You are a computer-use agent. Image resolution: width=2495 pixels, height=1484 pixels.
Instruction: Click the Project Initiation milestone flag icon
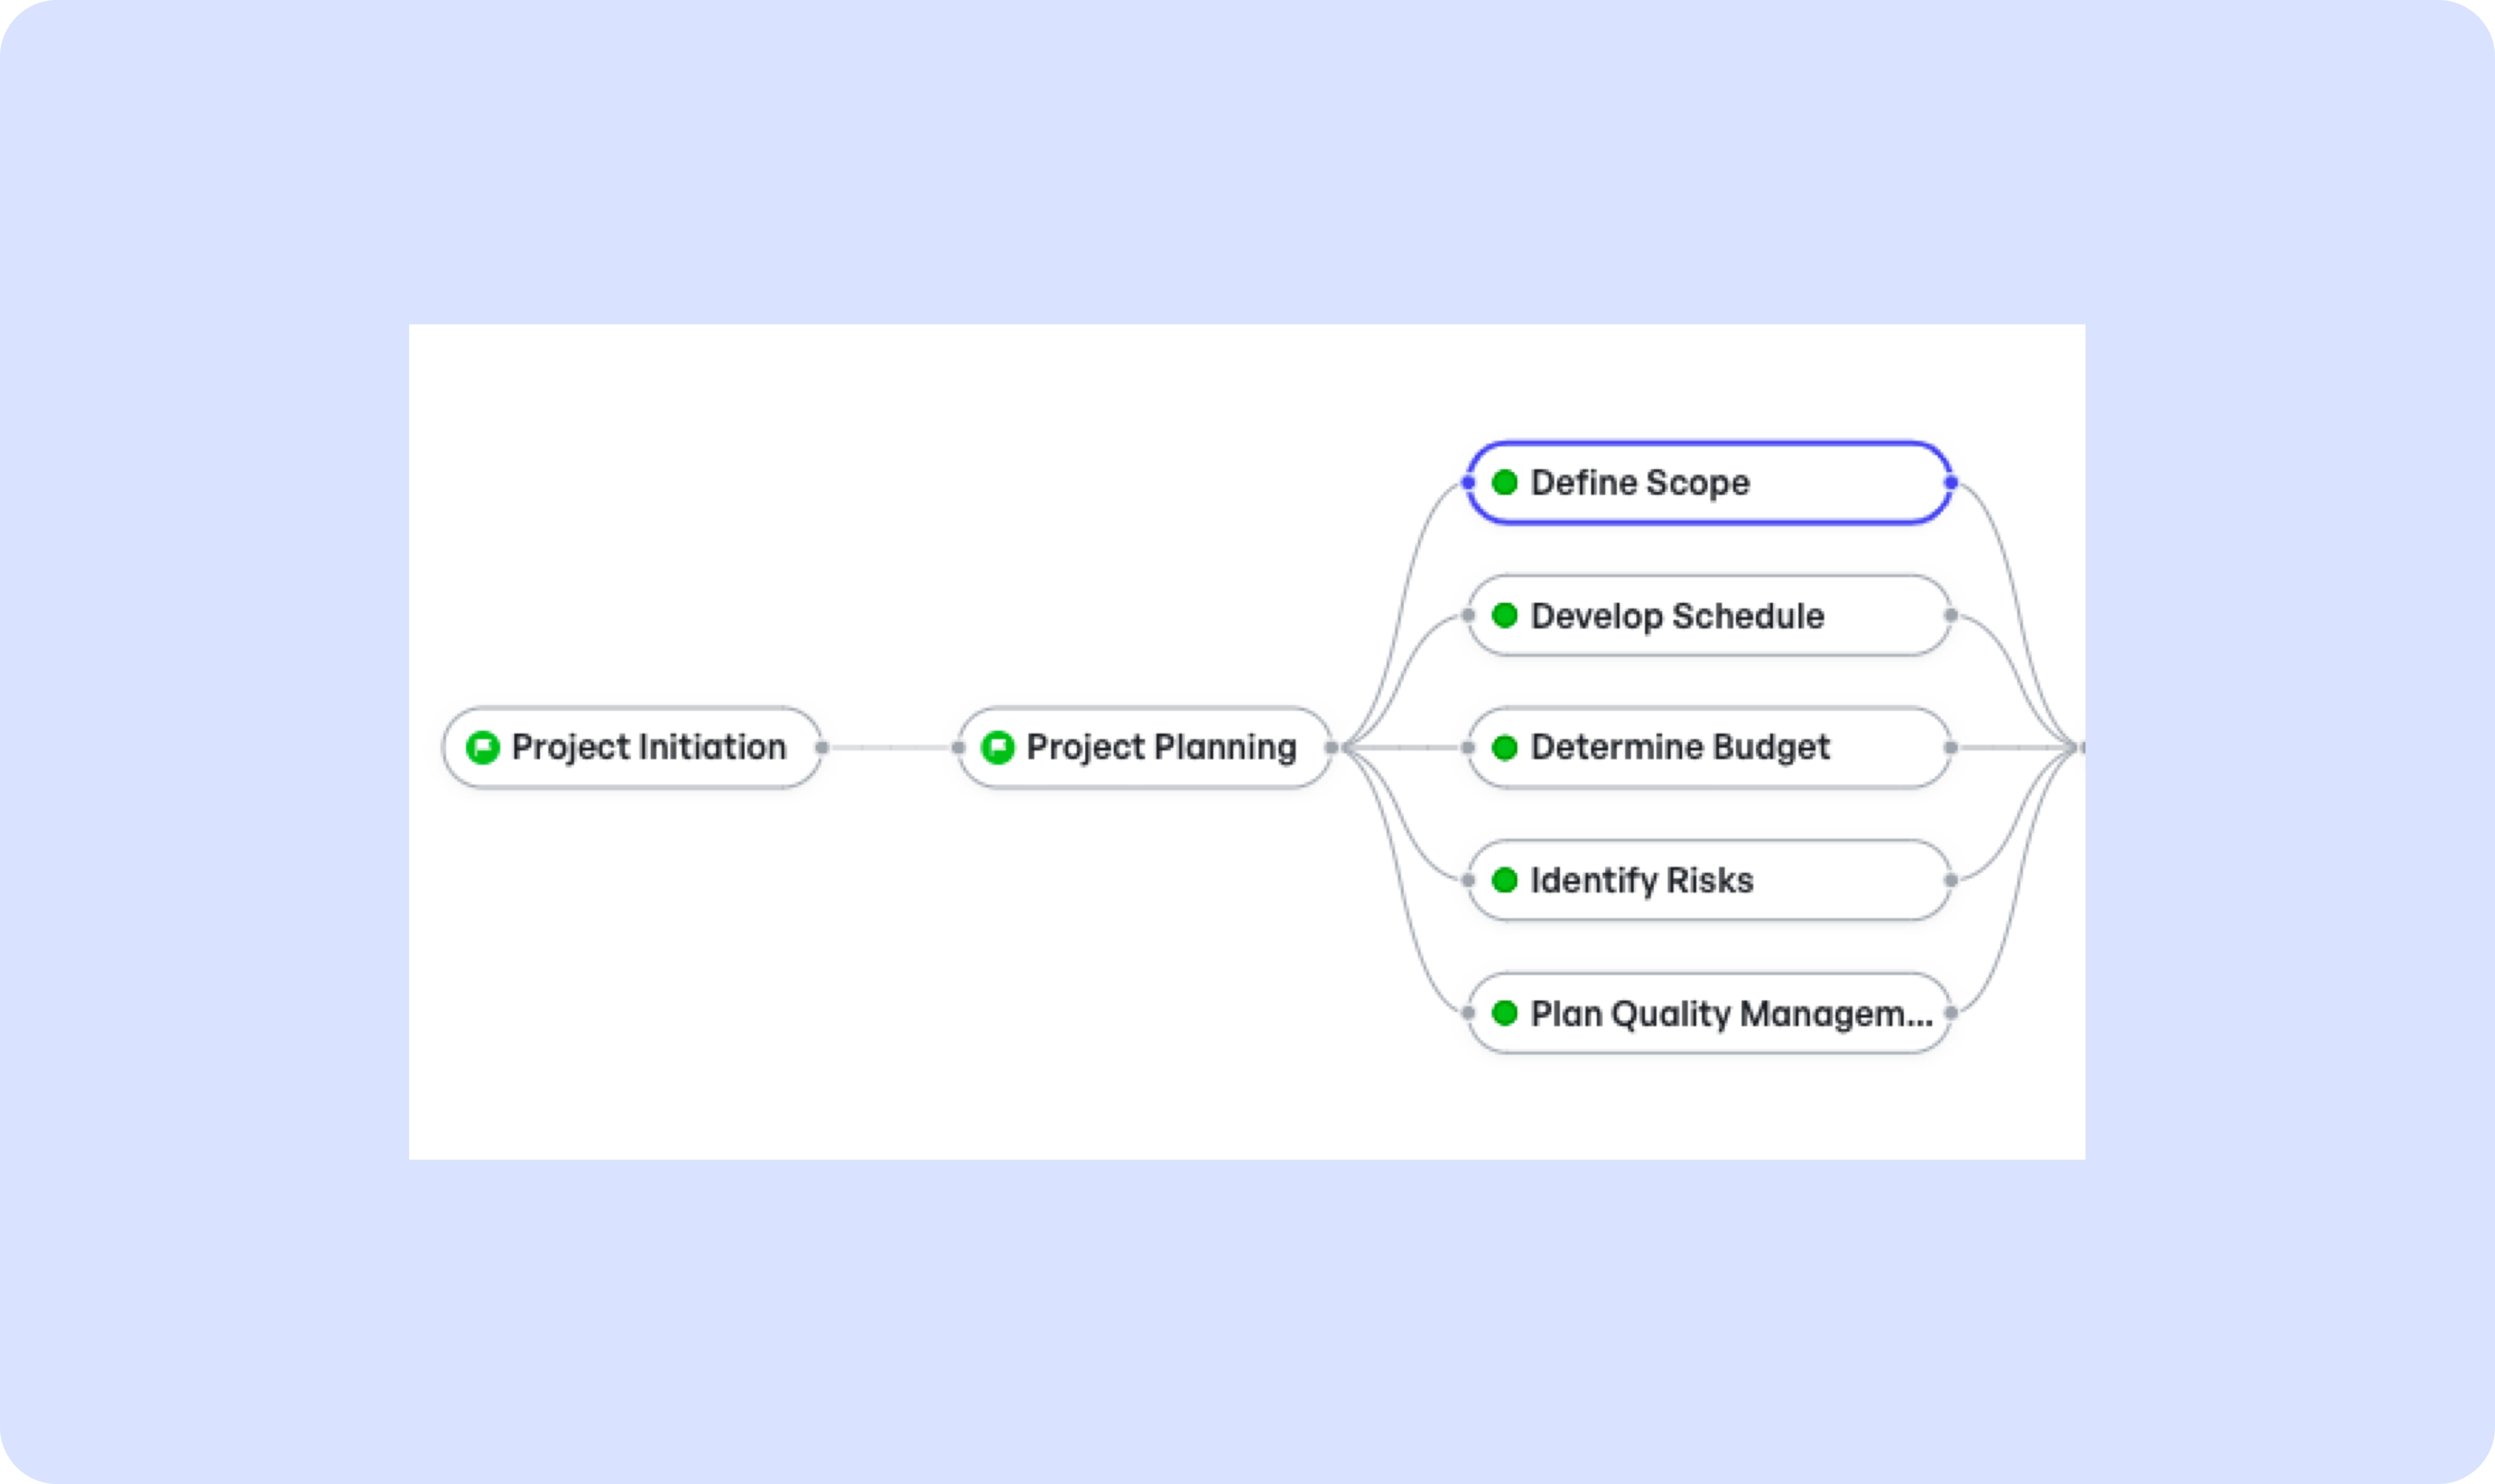(x=483, y=747)
